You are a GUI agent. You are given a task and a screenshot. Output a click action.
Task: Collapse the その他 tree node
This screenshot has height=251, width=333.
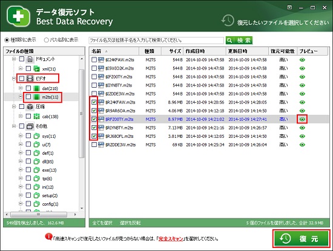point(14,126)
